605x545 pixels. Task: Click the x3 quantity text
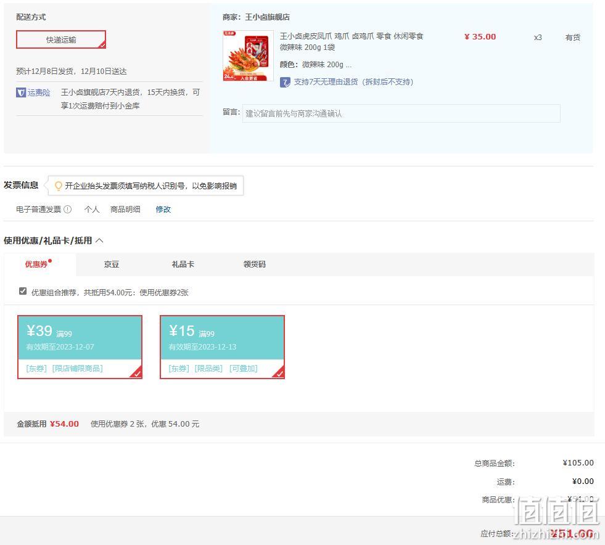tap(538, 38)
